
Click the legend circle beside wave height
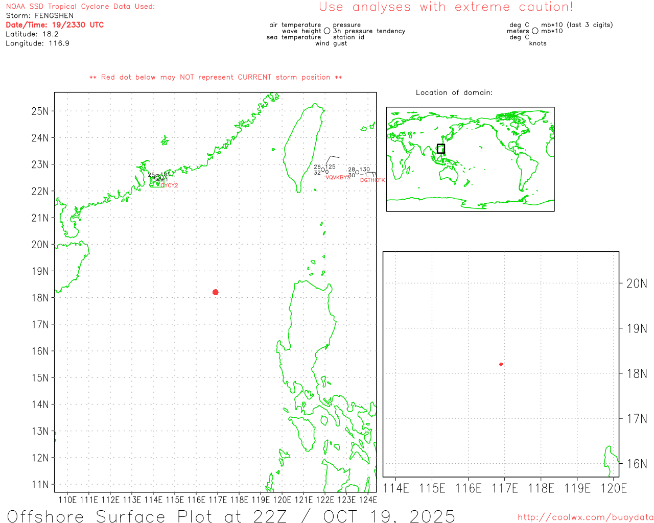pos(327,31)
